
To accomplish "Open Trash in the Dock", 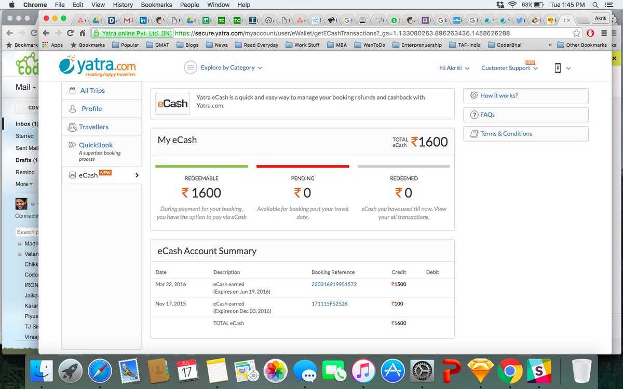I will [581, 371].
